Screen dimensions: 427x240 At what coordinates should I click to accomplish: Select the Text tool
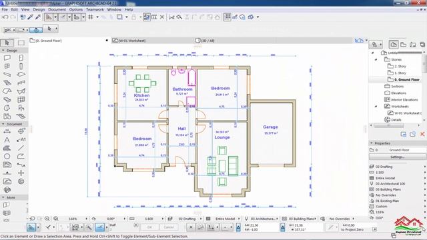(7, 139)
